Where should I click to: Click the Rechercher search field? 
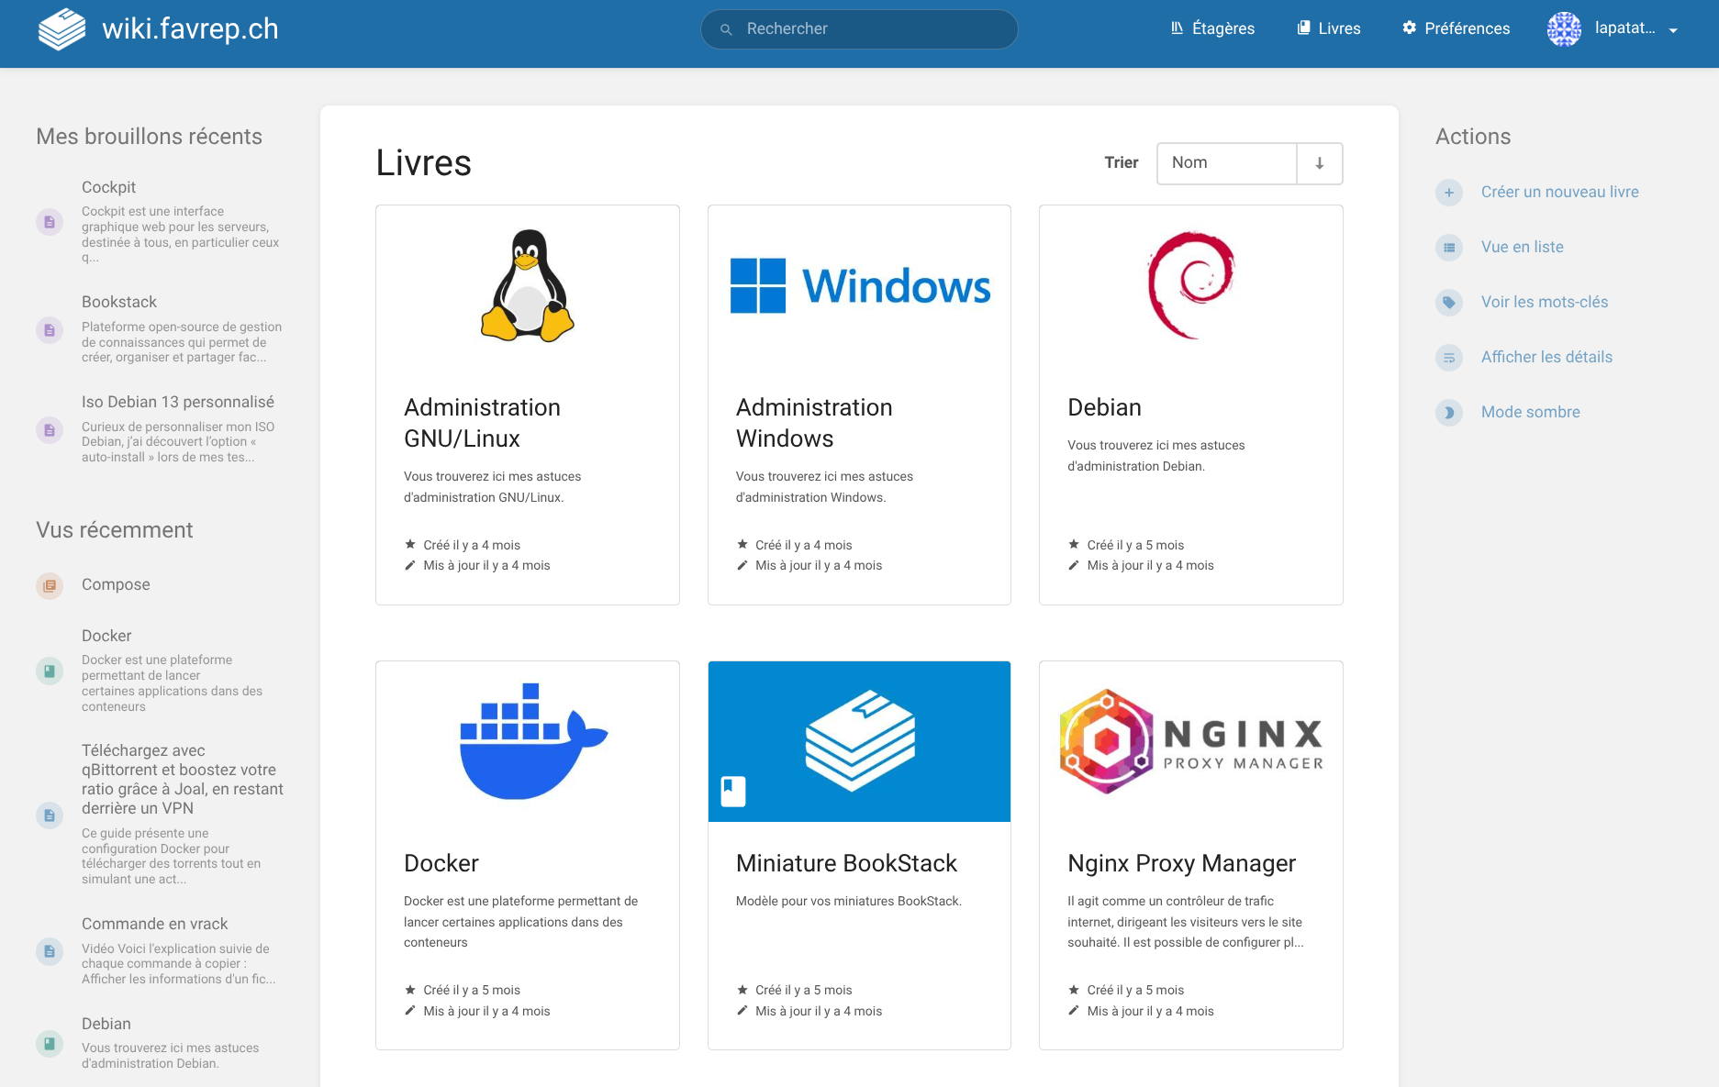click(x=859, y=29)
